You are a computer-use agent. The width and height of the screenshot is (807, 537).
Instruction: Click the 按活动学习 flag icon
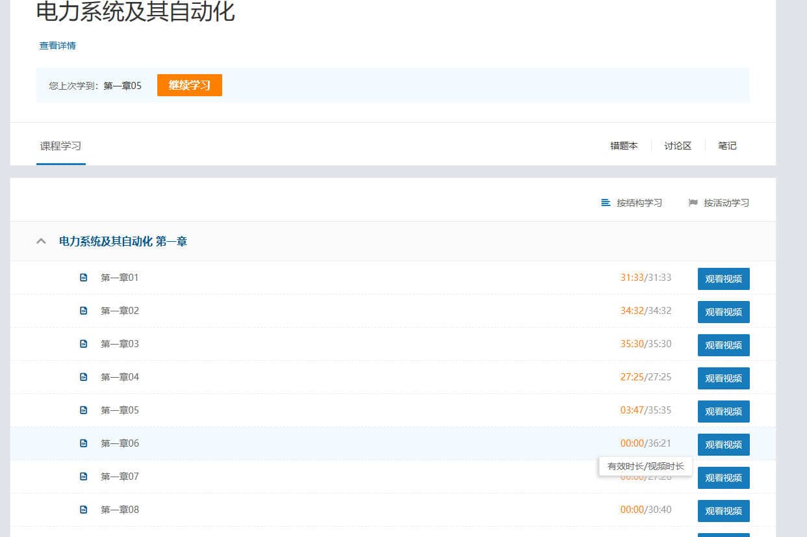click(x=693, y=203)
